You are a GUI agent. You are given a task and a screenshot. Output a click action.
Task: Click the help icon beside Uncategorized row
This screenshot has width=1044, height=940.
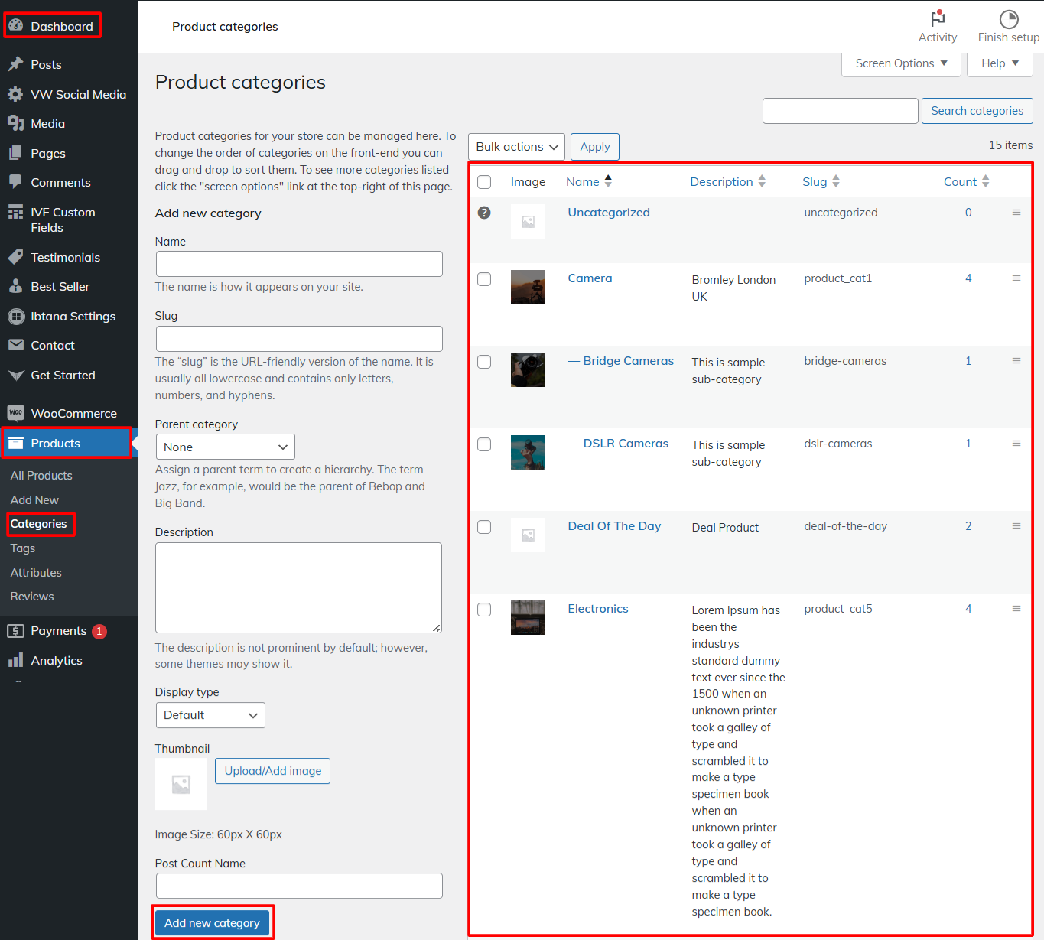pyautogui.click(x=484, y=213)
